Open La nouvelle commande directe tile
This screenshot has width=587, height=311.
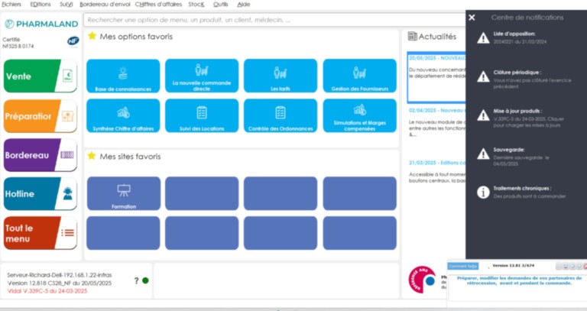(x=202, y=76)
